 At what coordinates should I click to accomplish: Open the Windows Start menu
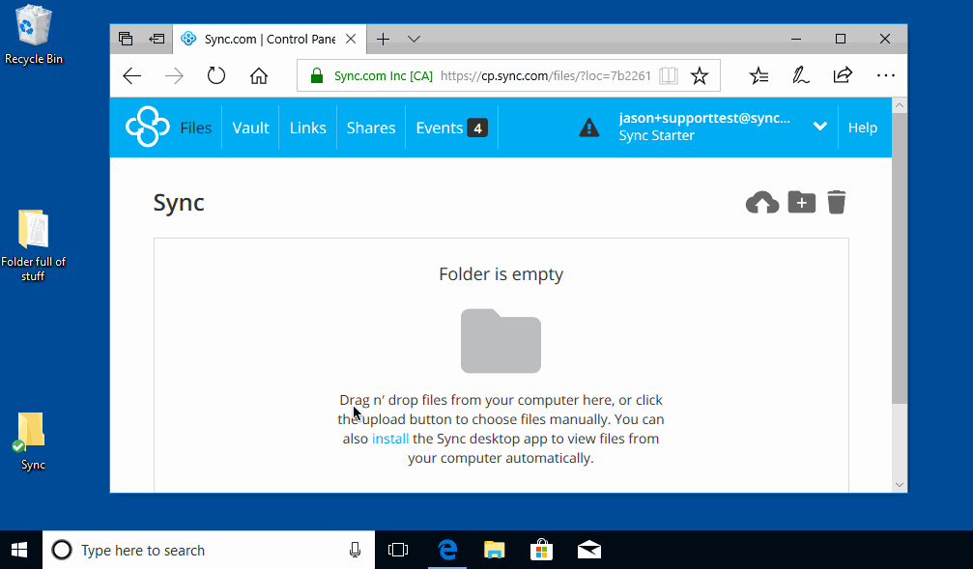pyautogui.click(x=19, y=550)
